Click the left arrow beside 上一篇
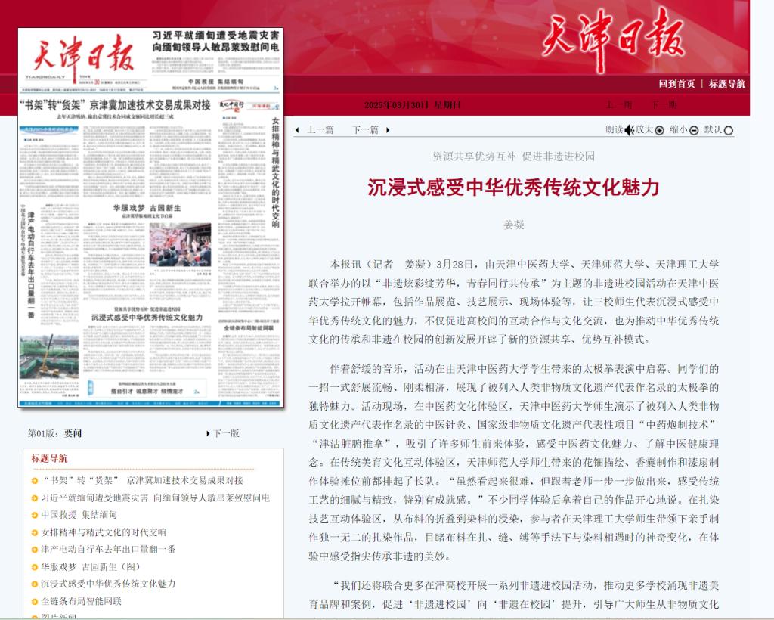The image size is (774, 620). click(x=297, y=130)
